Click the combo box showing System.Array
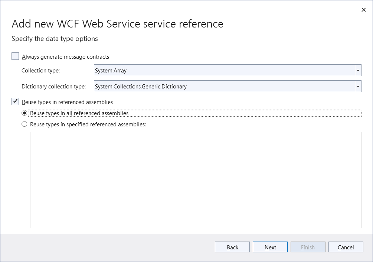 coord(223,70)
